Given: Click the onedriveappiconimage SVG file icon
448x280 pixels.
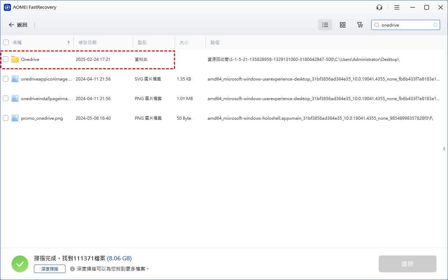Looking at the screenshot, I should point(15,79).
